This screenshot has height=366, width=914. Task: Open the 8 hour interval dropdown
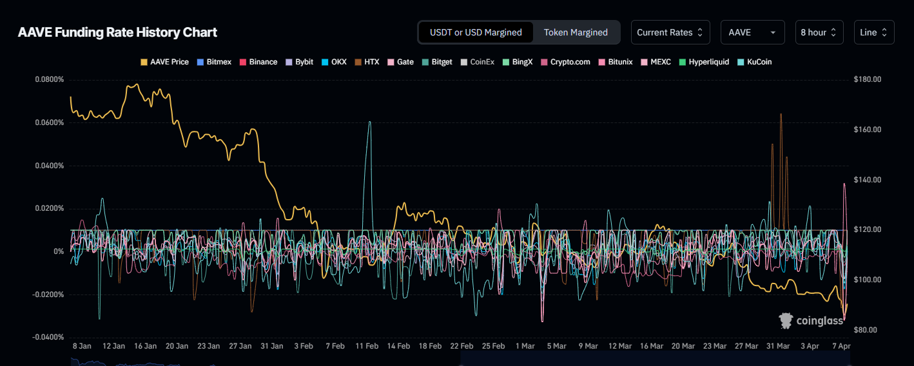pos(819,32)
